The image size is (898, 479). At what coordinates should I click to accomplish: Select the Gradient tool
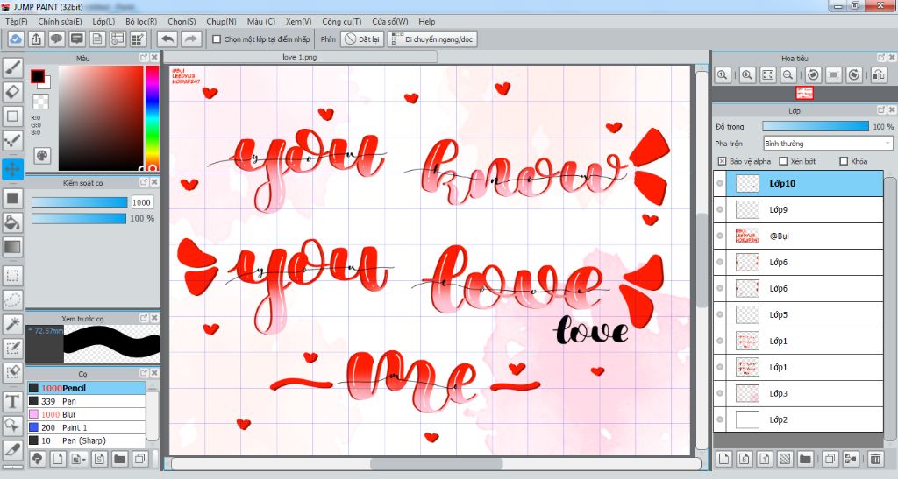(12, 247)
